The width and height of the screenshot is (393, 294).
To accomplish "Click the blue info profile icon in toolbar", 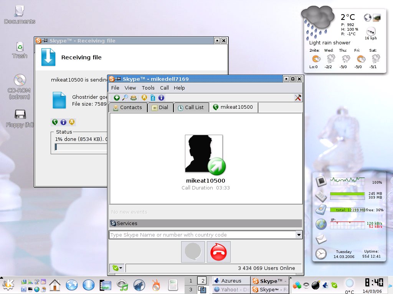I will click(x=161, y=98).
